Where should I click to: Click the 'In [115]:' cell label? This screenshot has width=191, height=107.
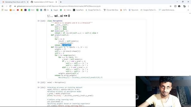(x=42, y=83)
